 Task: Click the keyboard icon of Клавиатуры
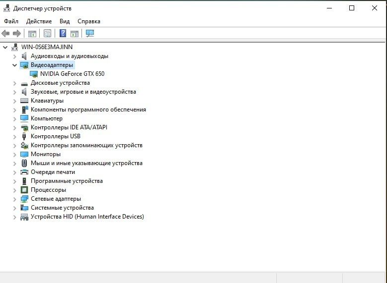[24, 101]
